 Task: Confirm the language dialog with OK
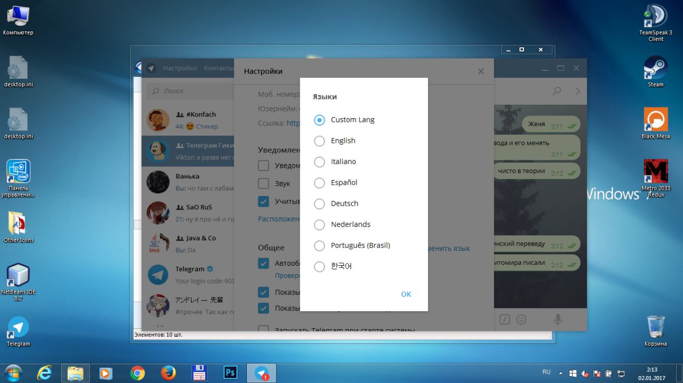(406, 294)
